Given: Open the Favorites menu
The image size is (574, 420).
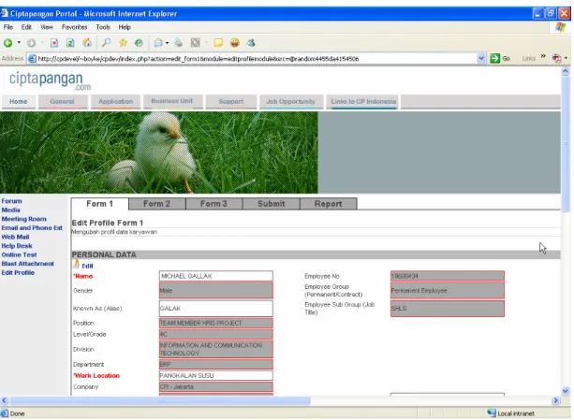Looking at the screenshot, I should click(x=74, y=27).
